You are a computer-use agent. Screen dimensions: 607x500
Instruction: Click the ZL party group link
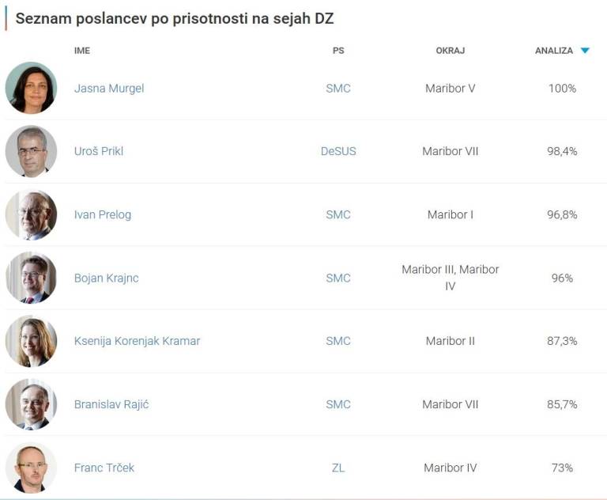tap(338, 468)
